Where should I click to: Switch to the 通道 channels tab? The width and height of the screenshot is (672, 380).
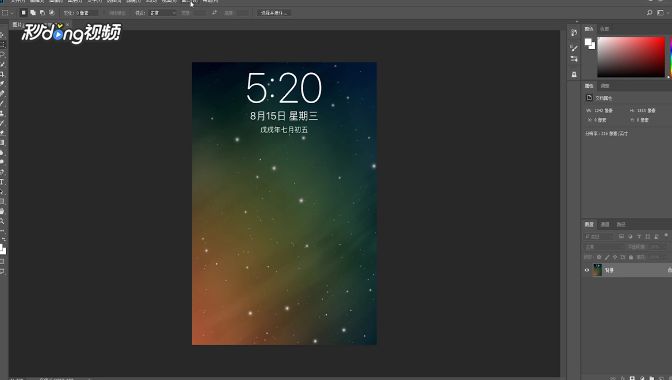605,224
